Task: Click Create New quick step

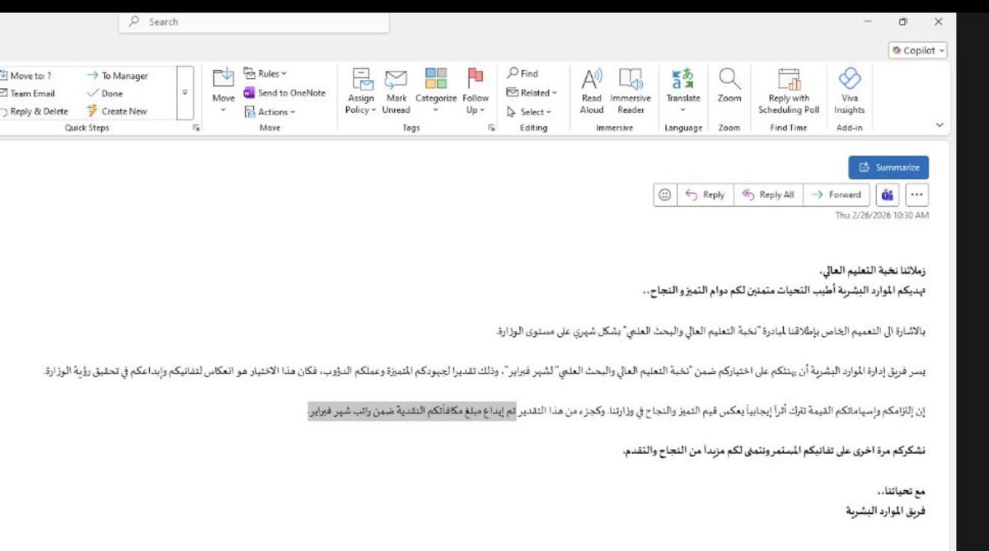Action: point(117,111)
